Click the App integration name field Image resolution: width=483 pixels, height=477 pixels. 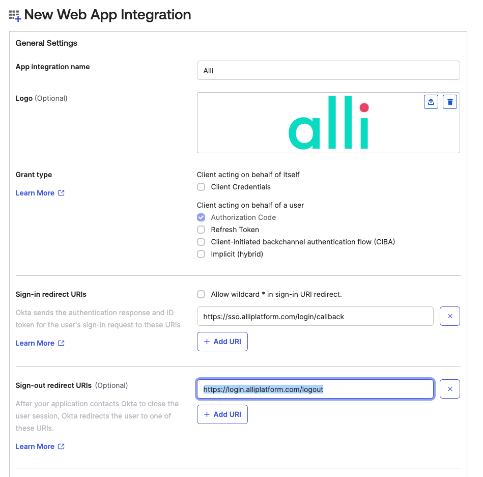click(328, 71)
